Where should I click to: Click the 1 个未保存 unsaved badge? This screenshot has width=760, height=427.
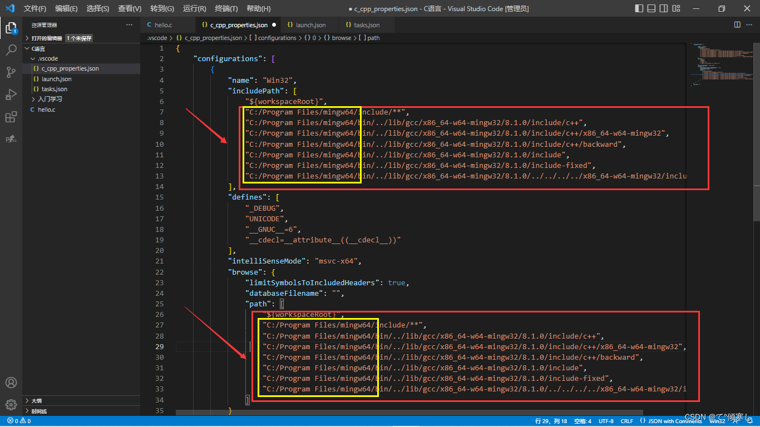(x=79, y=38)
